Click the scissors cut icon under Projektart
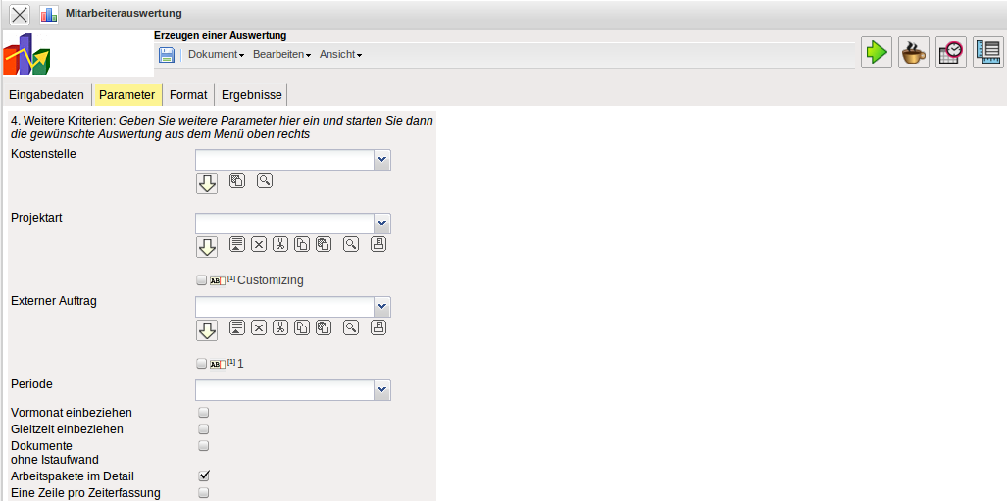Image resolution: width=1007 pixels, height=501 pixels. click(280, 244)
